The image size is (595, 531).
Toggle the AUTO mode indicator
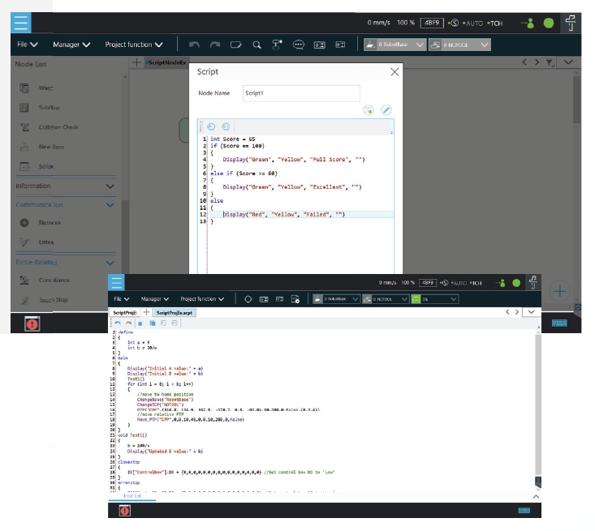[471, 23]
